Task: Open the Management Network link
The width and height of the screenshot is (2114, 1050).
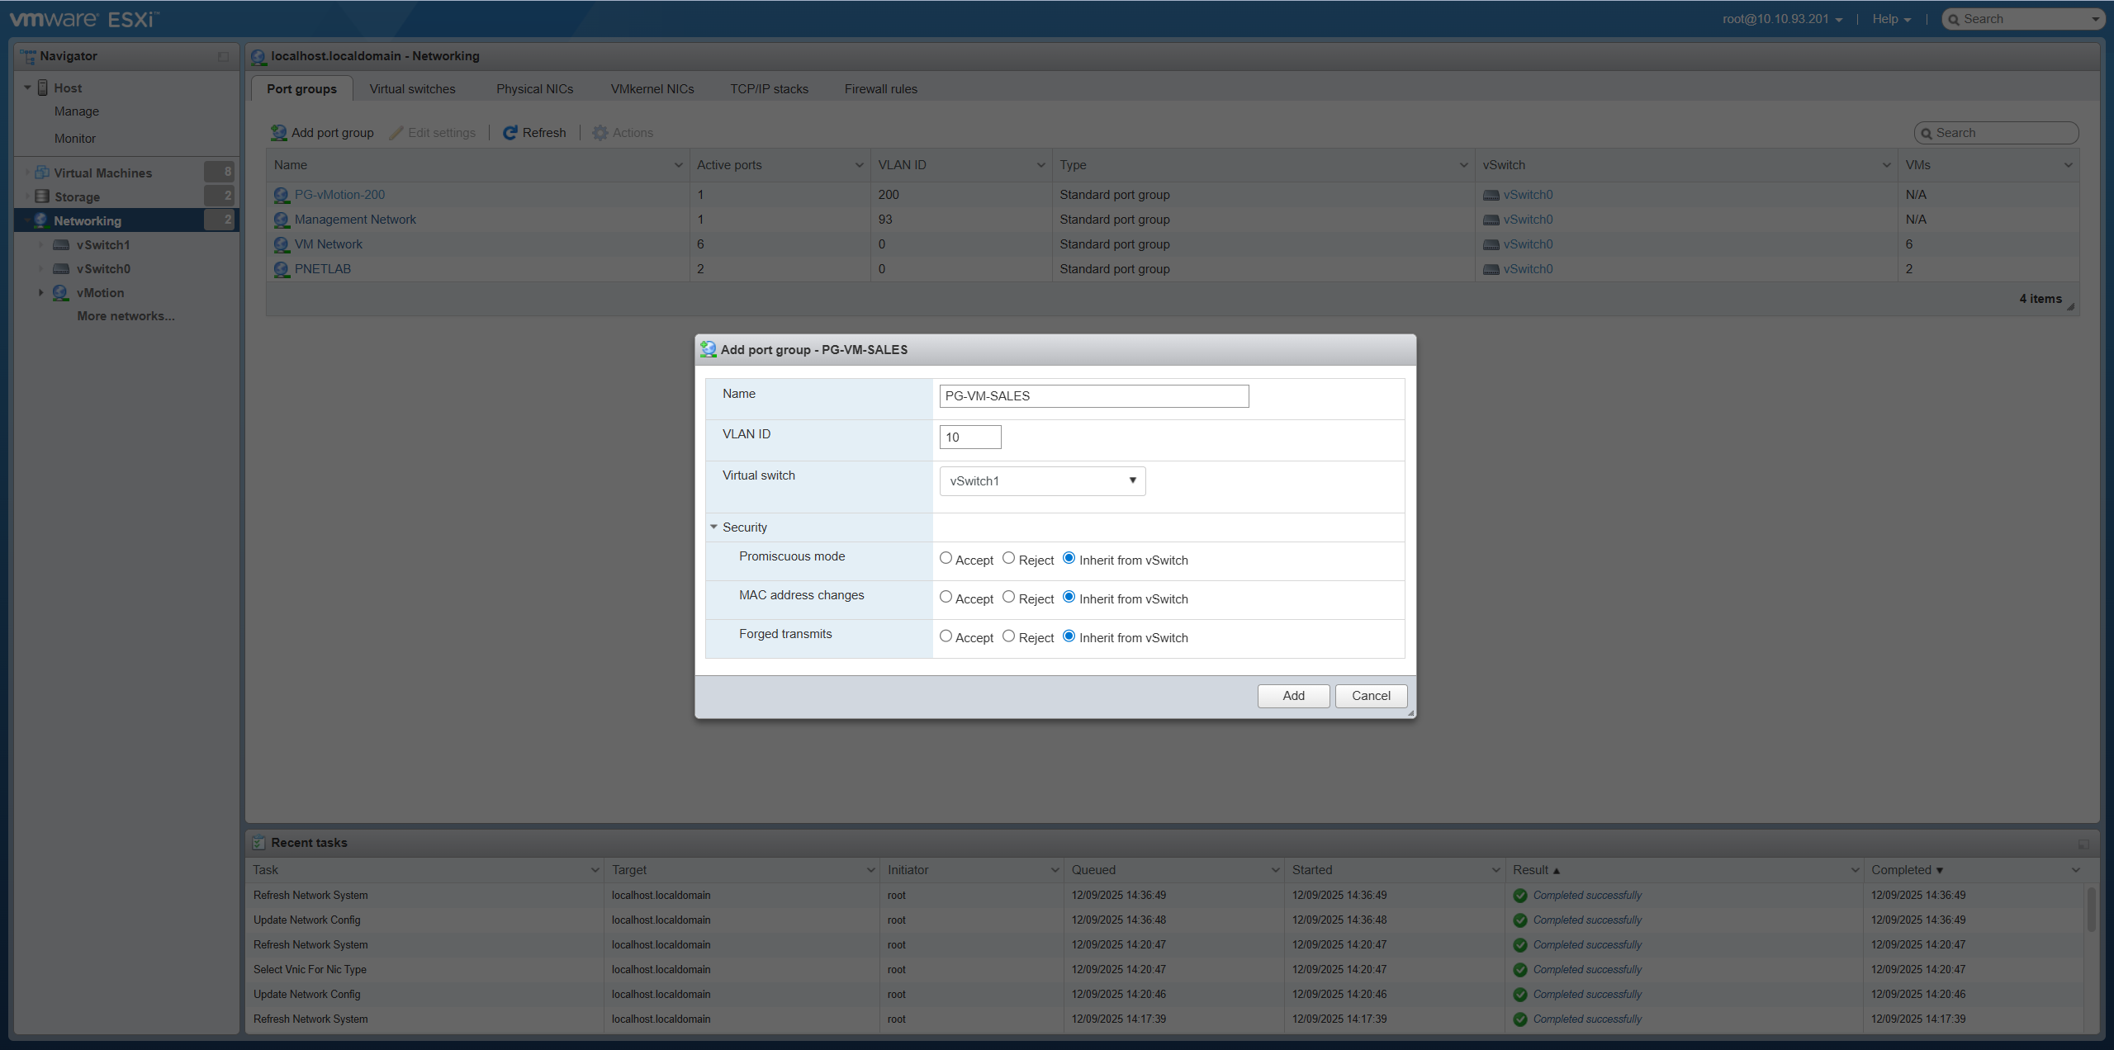Action: (x=356, y=219)
